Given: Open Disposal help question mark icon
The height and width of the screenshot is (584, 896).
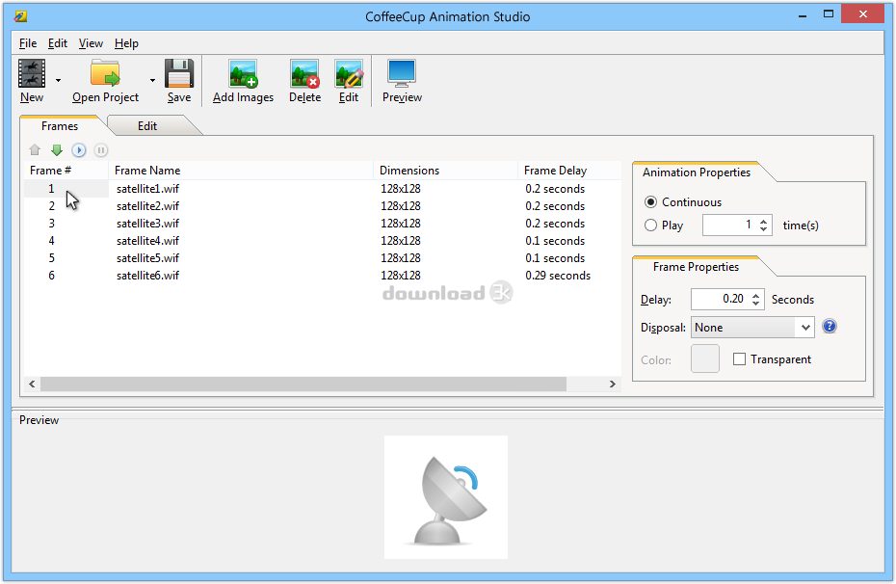Looking at the screenshot, I should pos(830,327).
